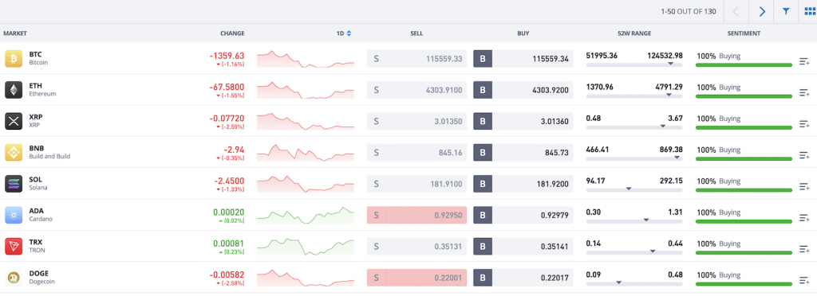Add ADA to watchlist via list-plus icon
The image size is (817, 296).
804,218
